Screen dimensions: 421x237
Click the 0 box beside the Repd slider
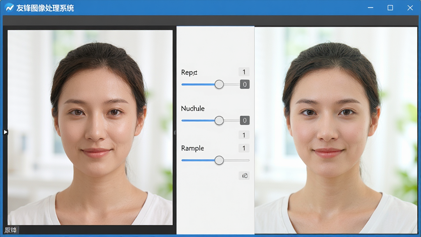pyautogui.click(x=245, y=84)
